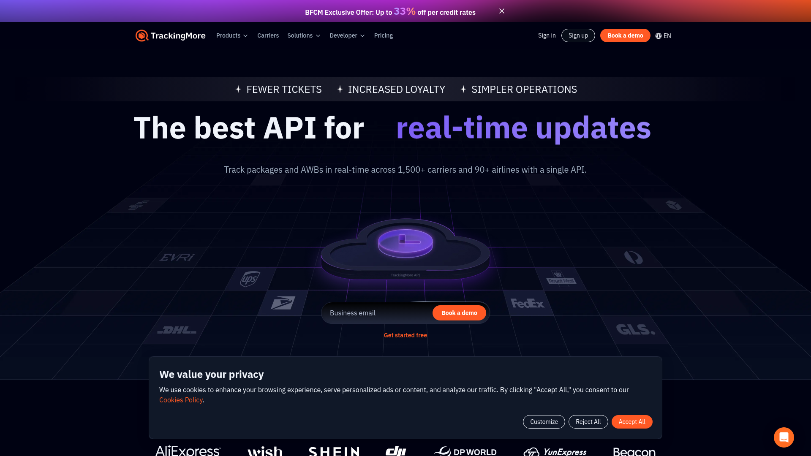The image size is (811, 456).
Task: Open the TrackingMore logo homepage
Action: pyautogui.click(x=170, y=35)
